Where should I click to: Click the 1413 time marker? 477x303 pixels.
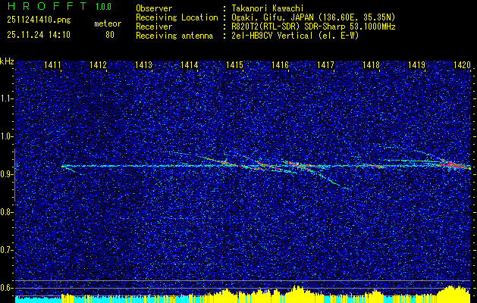143,64
